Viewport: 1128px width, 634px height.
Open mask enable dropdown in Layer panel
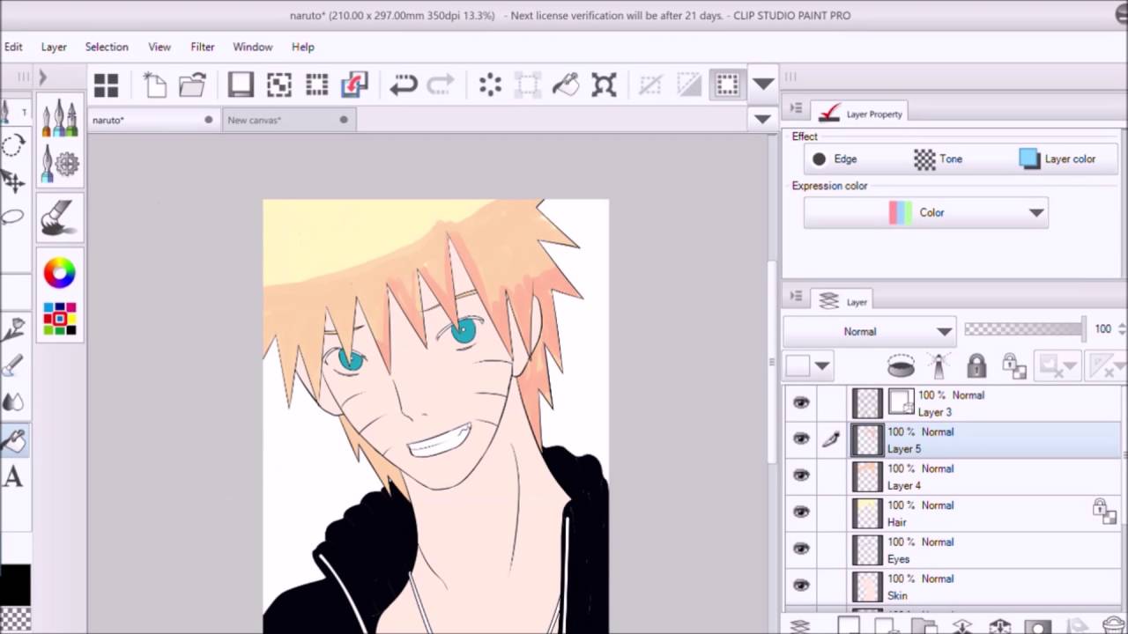click(x=1057, y=365)
